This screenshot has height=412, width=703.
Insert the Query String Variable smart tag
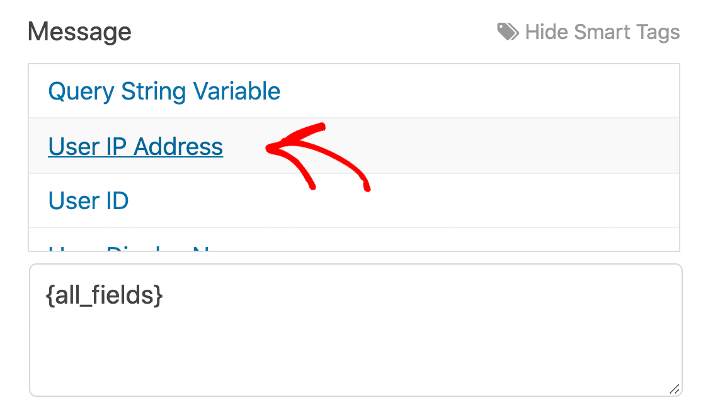click(x=164, y=91)
